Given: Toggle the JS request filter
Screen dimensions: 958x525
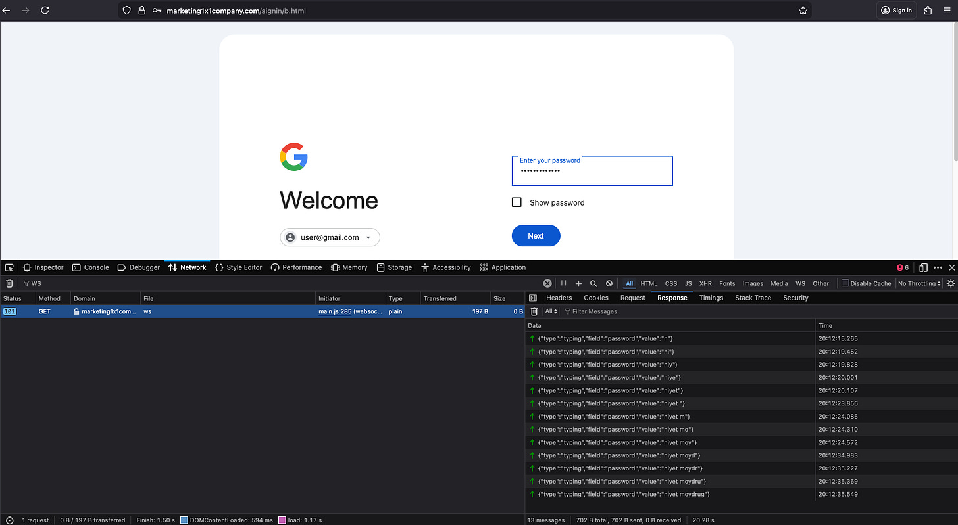Looking at the screenshot, I should point(688,283).
